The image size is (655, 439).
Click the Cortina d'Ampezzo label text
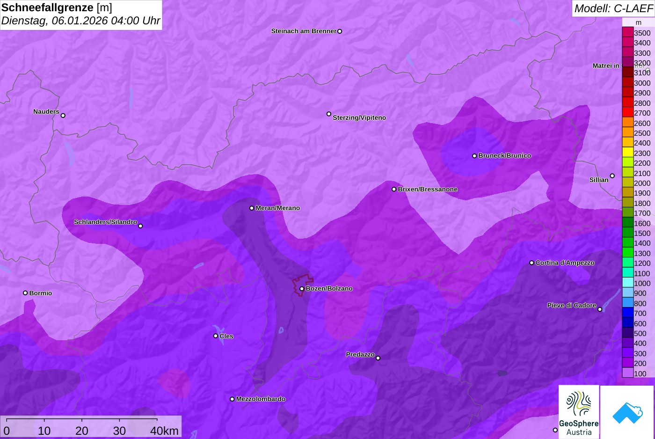point(565,263)
